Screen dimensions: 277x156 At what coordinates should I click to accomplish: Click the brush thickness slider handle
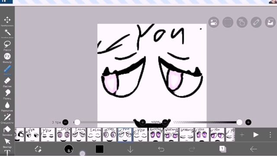(77, 122)
